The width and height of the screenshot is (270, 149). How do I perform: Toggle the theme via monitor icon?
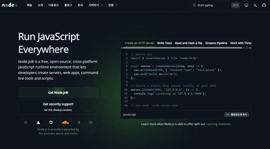246,5
